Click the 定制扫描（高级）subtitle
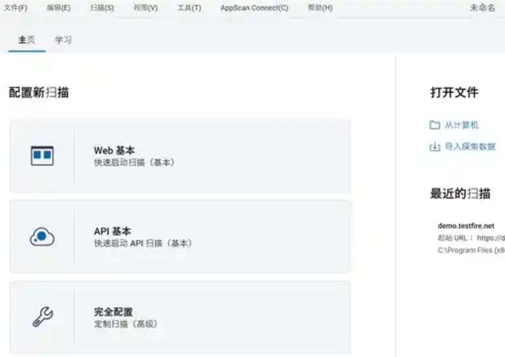 tap(126, 324)
